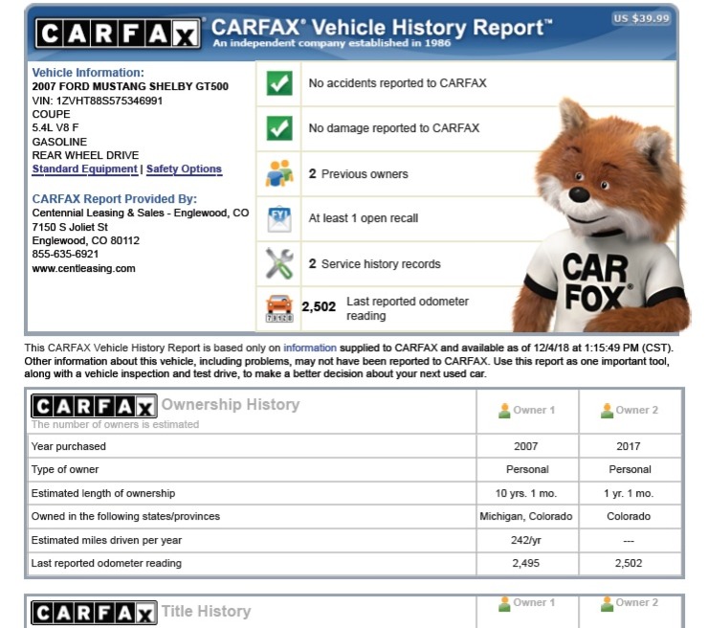Click 'No damage reported to CARFAX' row text
708x628 pixels.
pos(394,128)
